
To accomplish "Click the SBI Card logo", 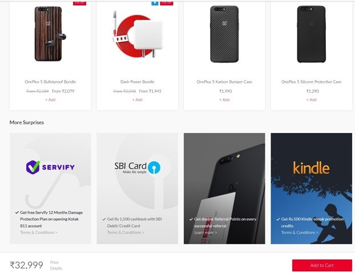I will point(137,168).
